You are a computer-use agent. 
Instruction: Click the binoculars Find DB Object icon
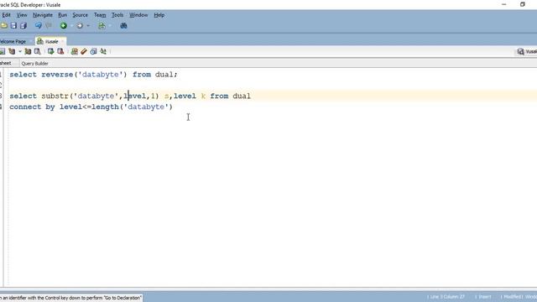click(123, 26)
